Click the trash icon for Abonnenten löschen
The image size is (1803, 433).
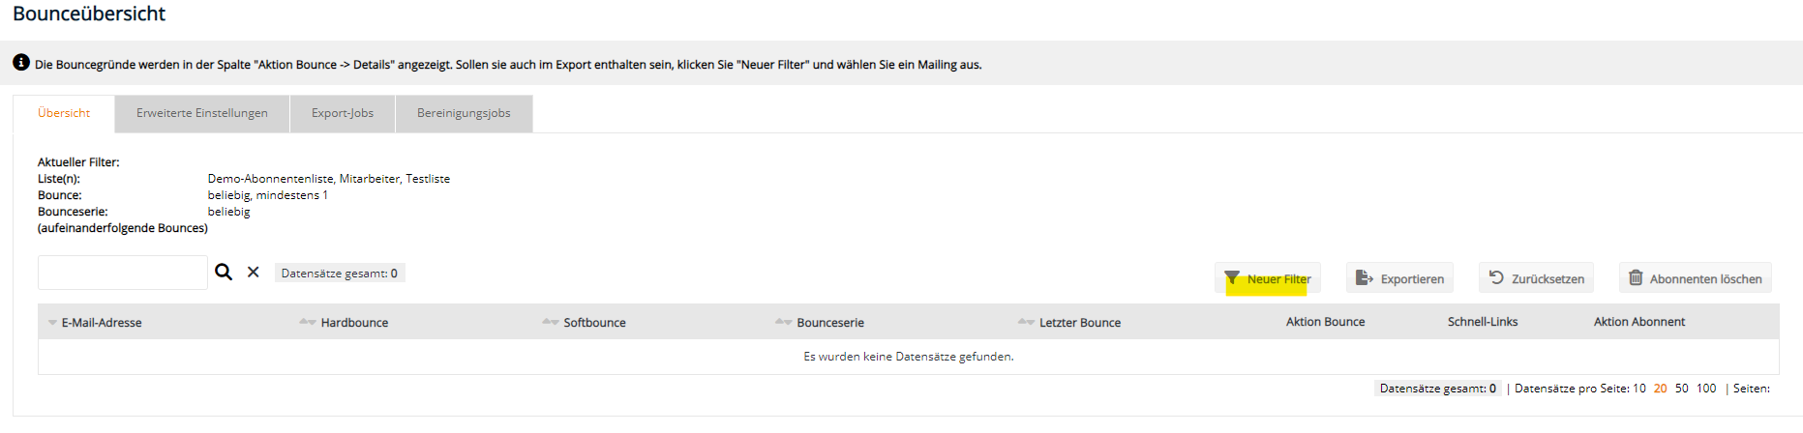tap(1636, 277)
